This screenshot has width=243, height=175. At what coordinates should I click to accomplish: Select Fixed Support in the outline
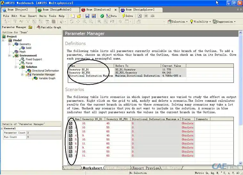click(34, 59)
